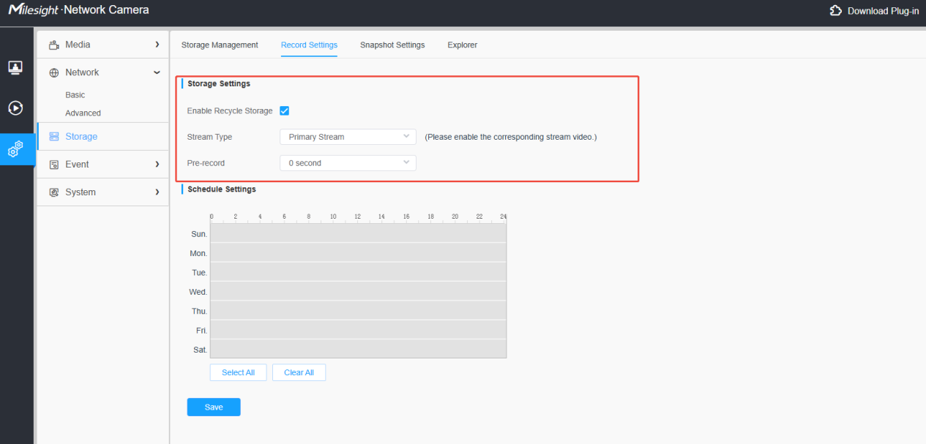
Task: Open the Explorer tab
Action: (462, 45)
